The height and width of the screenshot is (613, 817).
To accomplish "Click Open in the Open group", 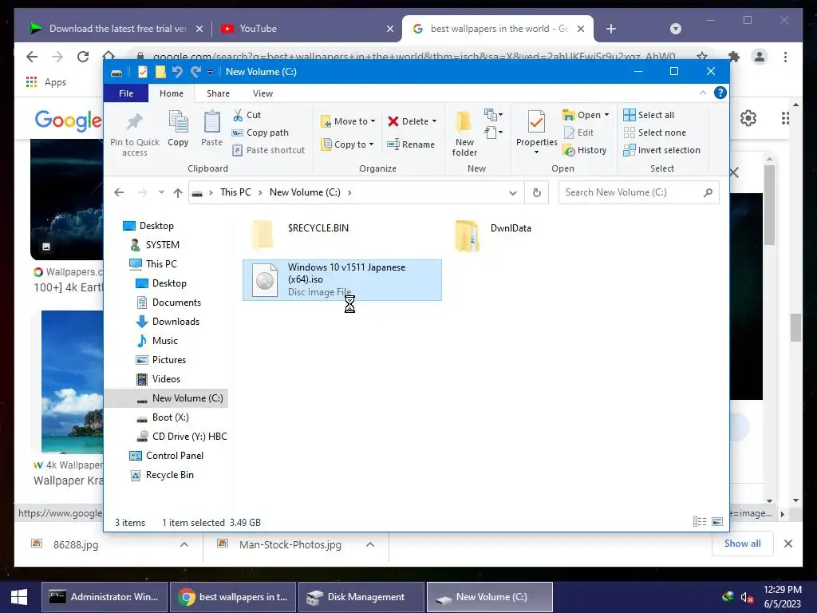I will coord(582,115).
